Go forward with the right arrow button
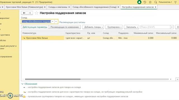The image size is (179, 100). [30, 13]
